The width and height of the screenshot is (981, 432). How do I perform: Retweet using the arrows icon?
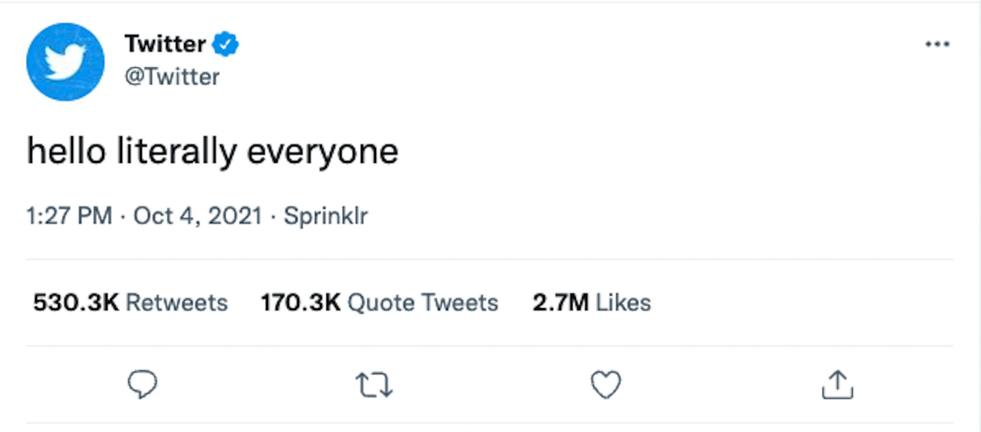(x=374, y=385)
